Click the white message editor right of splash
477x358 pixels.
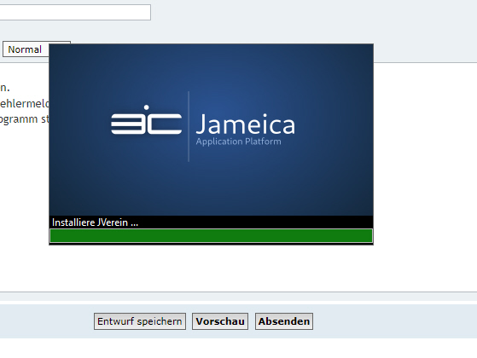pos(425,176)
